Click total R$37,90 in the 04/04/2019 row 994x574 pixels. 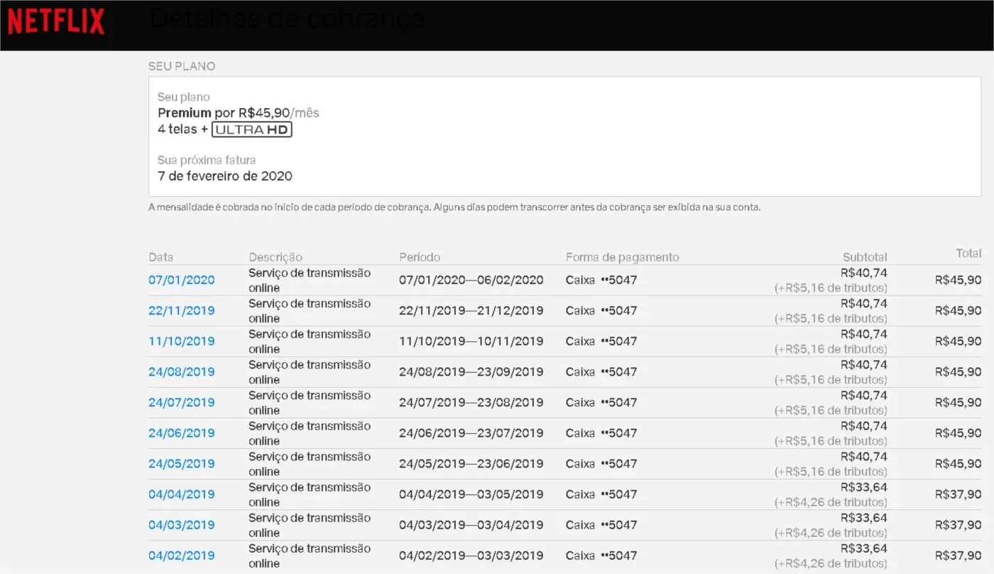[x=958, y=494]
